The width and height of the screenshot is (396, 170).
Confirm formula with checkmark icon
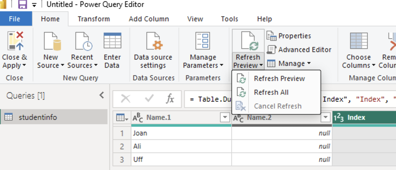[149, 99]
